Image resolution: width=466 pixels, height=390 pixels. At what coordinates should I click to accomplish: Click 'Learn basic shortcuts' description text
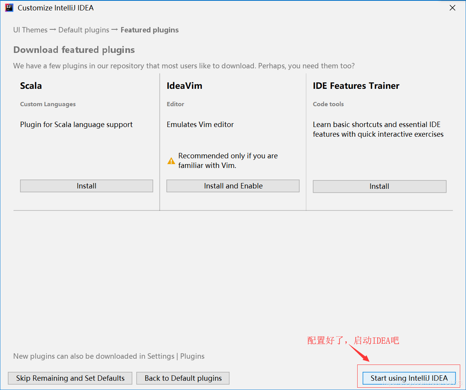tap(378, 129)
